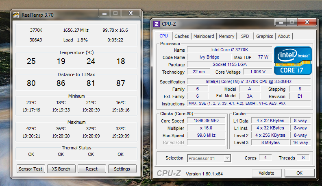
Task: Click the Revision value E1
Action: (x=300, y=96)
